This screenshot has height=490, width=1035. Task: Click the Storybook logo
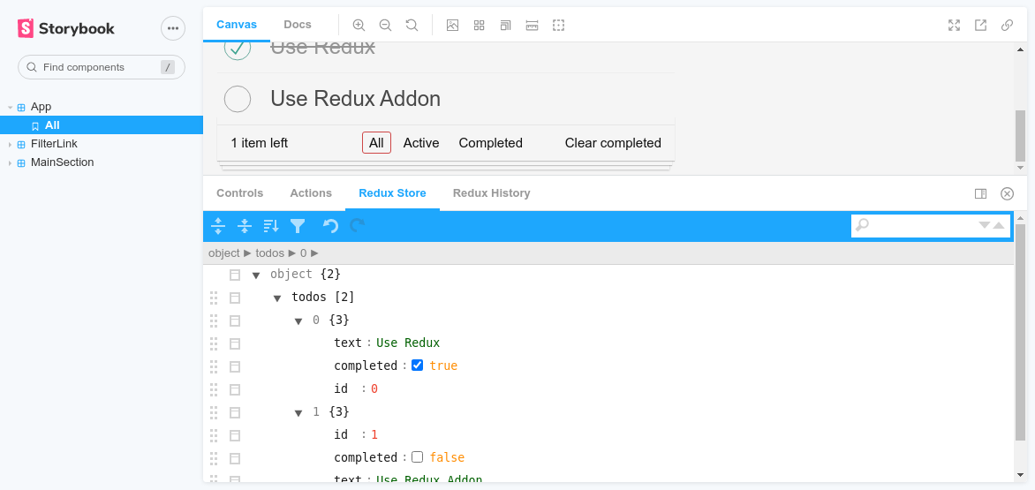pyautogui.click(x=66, y=28)
